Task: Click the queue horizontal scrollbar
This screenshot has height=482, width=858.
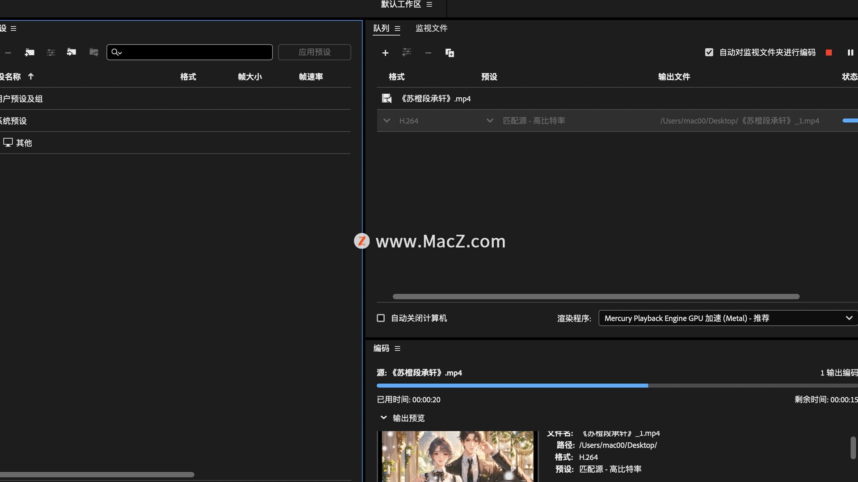Action: [596, 297]
